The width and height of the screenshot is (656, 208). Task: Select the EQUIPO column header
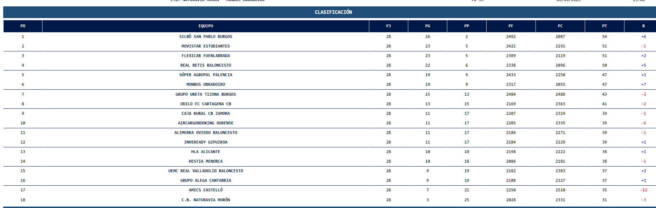[x=206, y=26]
